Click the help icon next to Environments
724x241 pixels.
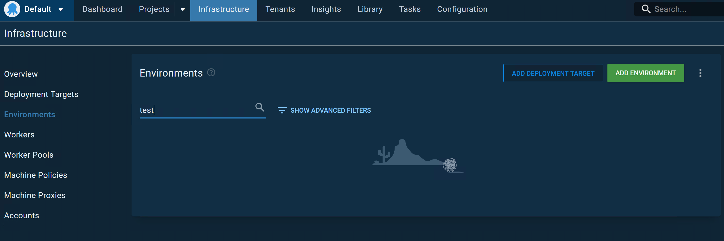tap(211, 72)
